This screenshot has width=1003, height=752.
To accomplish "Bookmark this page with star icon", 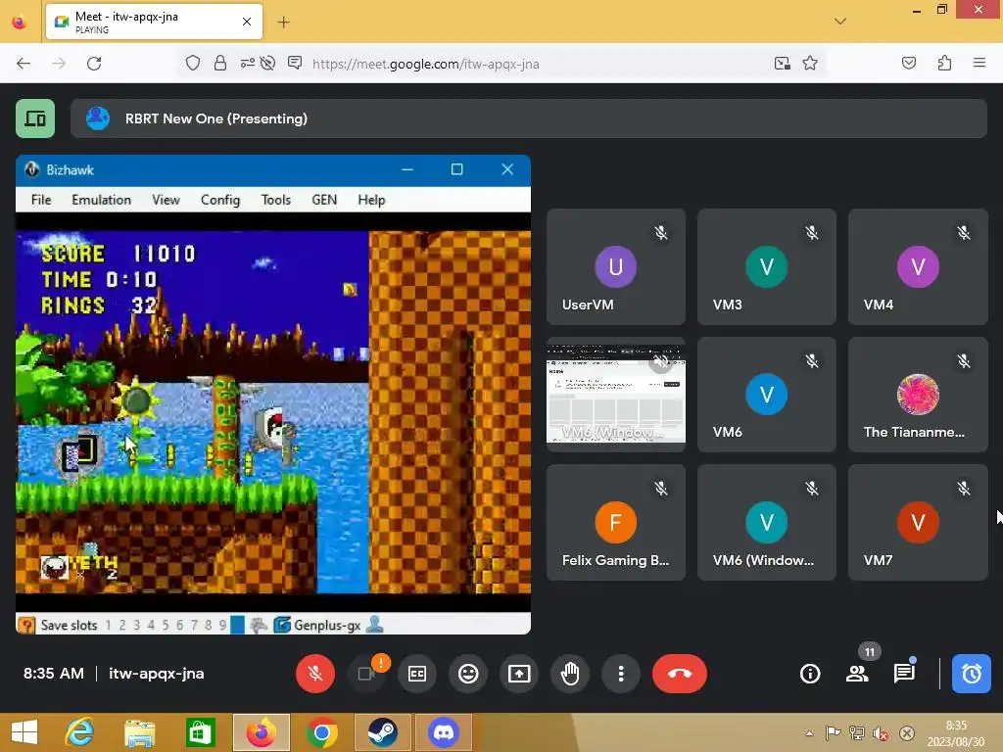I will pyautogui.click(x=810, y=63).
